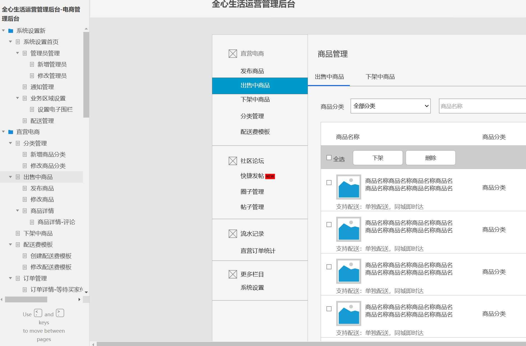Check the last visible product's checkbox
Screen dimensions: 526x346
(x=329, y=308)
